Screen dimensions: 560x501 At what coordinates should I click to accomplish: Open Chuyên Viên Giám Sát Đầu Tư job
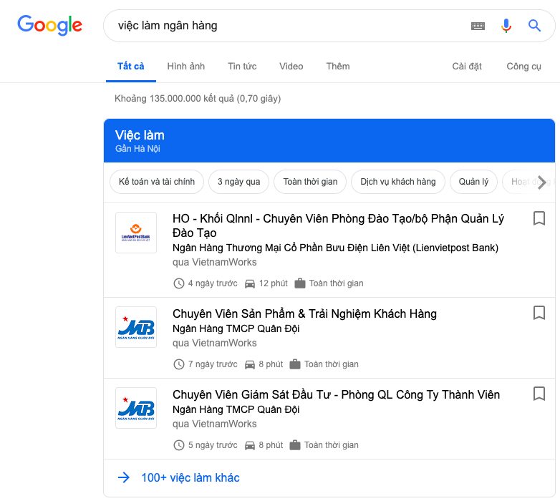pyautogui.click(x=336, y=394)
